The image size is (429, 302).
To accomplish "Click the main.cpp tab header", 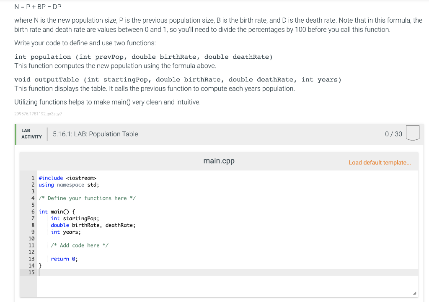I will (218, 161).
